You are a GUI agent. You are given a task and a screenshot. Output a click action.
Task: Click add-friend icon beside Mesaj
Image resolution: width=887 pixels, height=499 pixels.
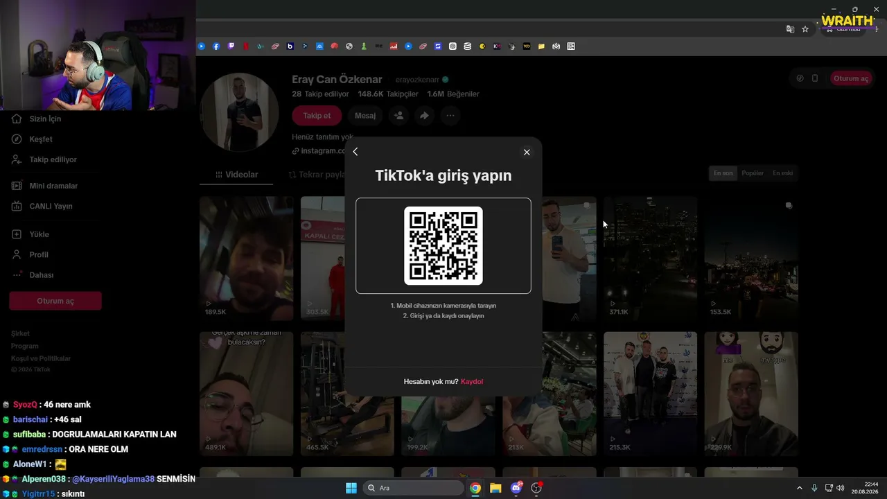[x=398, y=116]
